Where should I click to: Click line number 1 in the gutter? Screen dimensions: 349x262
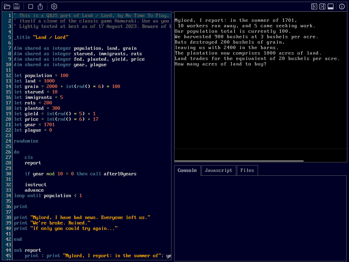[x=10, y=15]
